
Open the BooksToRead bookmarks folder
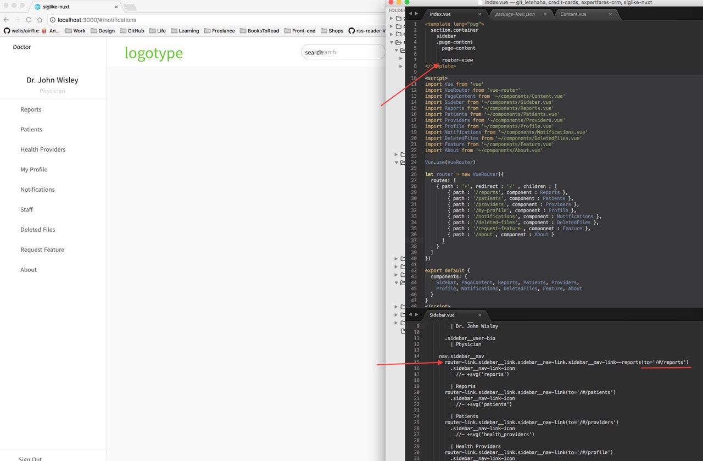[x=259, y=31]
